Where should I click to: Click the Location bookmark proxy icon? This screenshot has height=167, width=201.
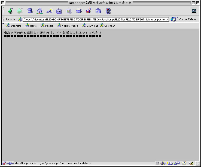coord(20,19)
